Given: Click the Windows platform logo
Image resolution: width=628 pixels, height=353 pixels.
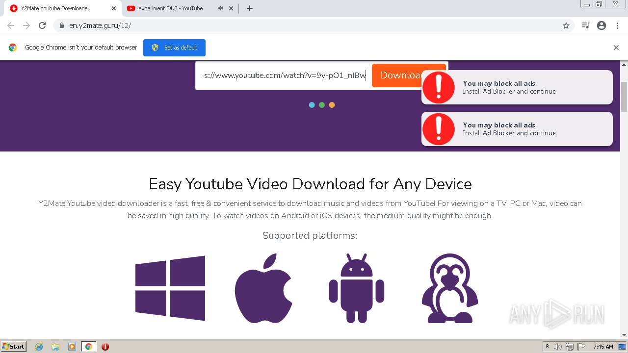Looking at the screenshot, I should click(x=170, y=288).
